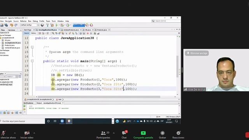Toggle Bookmark icon in editor toolbar
249x140 pixels.
pyautogui.click(x=76, y=33)
